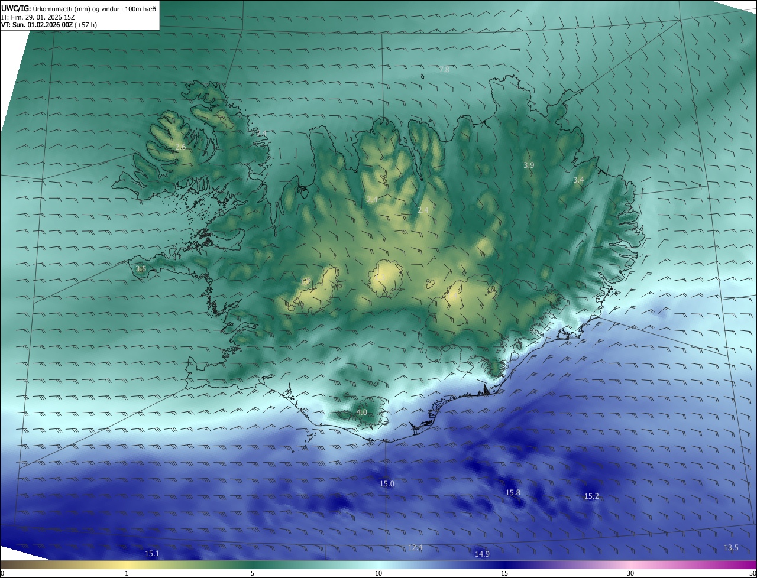Click the colorbar tick label 0
Screen dimensions: 757x578
click(2, 573)
